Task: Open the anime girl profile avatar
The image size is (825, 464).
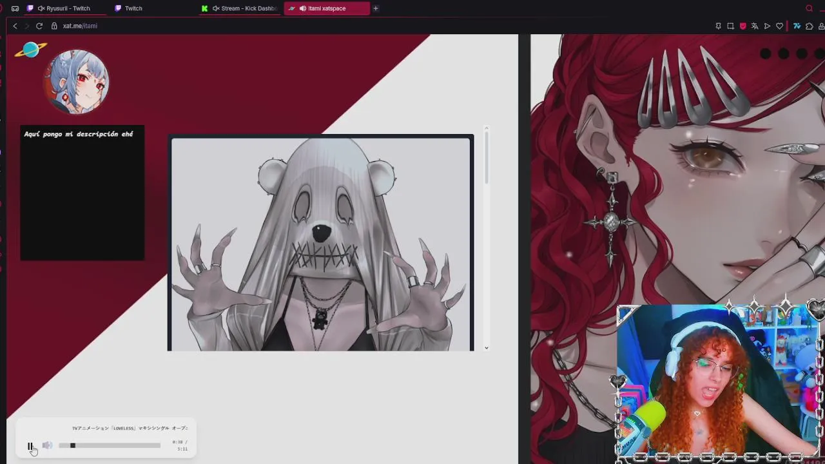Action: coord(76,82)
